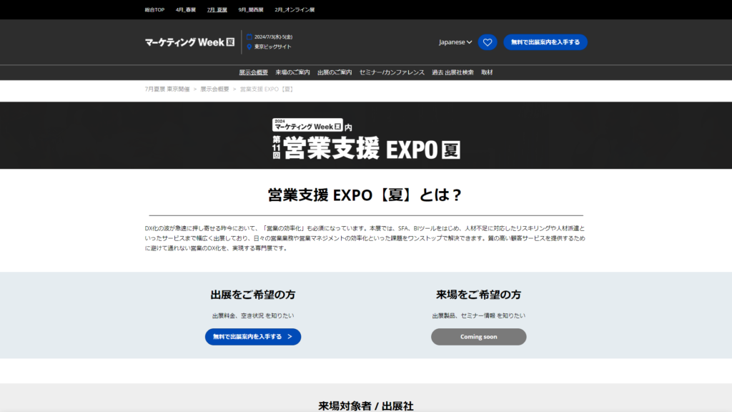Click the location pin icon
Screen dimensions: 732x412
[249, 46]
